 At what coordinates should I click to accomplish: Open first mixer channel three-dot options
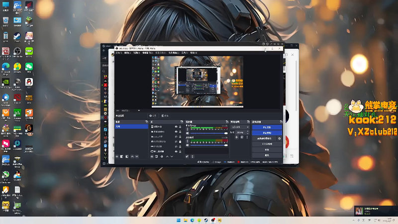[188, 129]
